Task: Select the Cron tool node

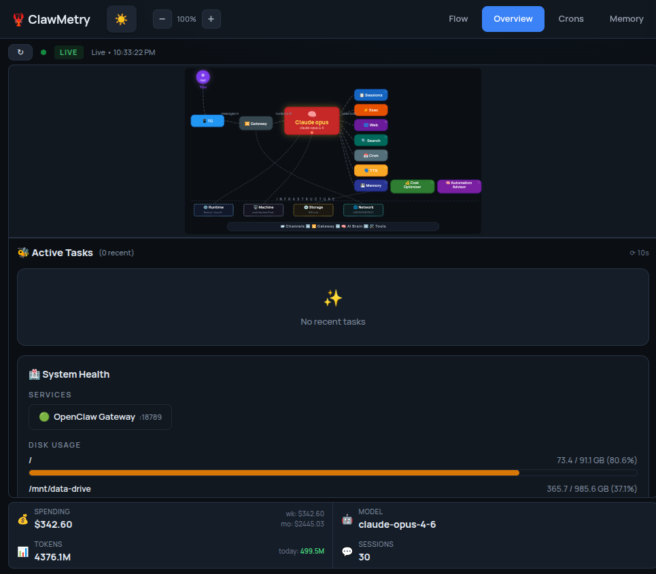Action: (x=370, y=156)
